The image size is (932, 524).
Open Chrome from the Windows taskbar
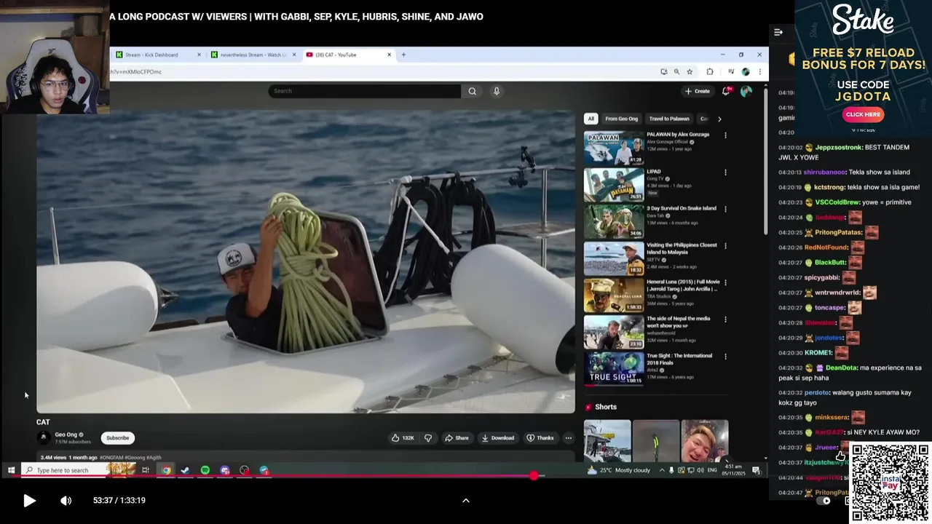(x=166, y=470)
